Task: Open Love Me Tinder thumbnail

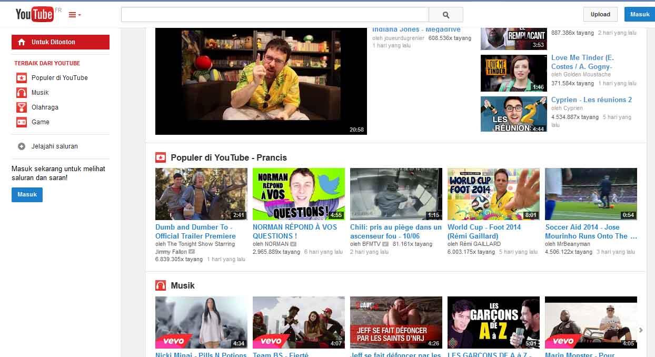Action: 514,73
